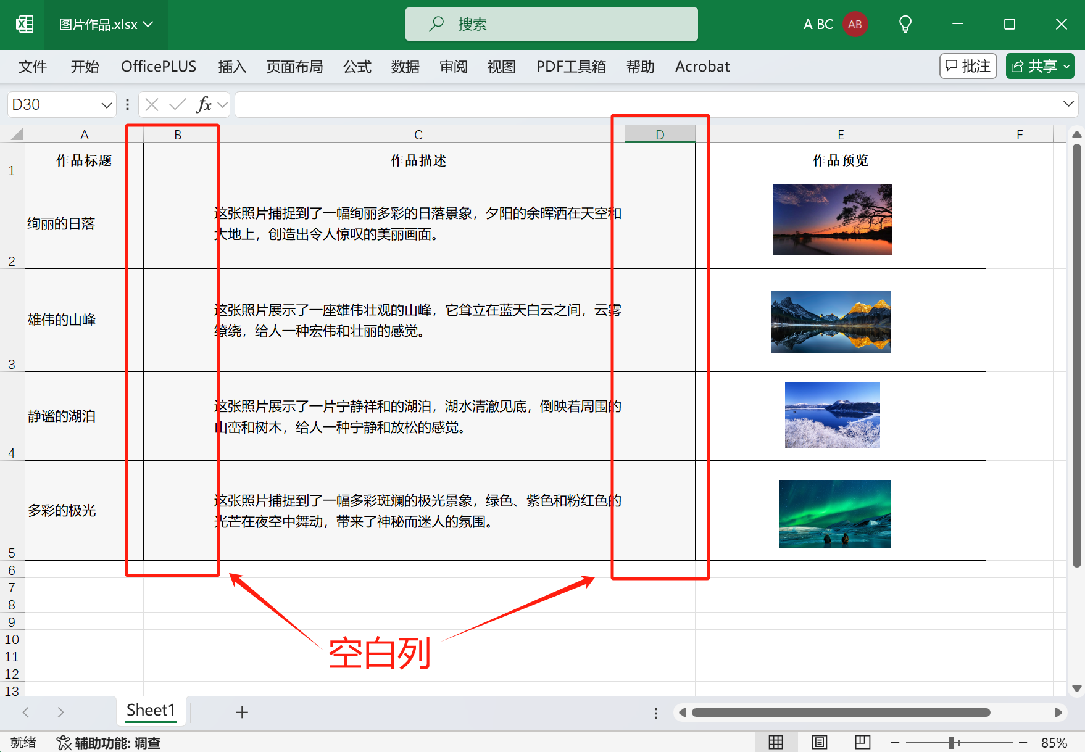
Task: Click the Excel app icon top-left
Action: coord(23,23)
